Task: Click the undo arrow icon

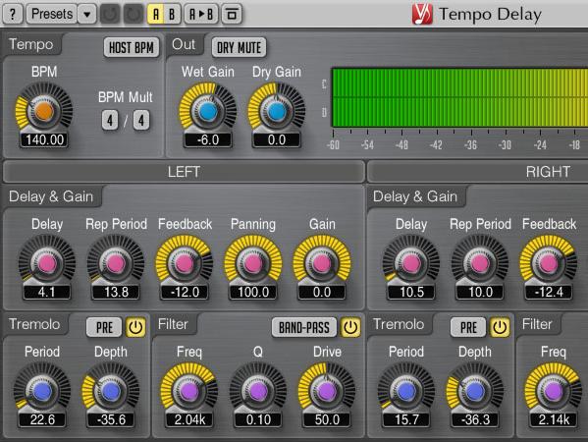Action: [110, 15]
